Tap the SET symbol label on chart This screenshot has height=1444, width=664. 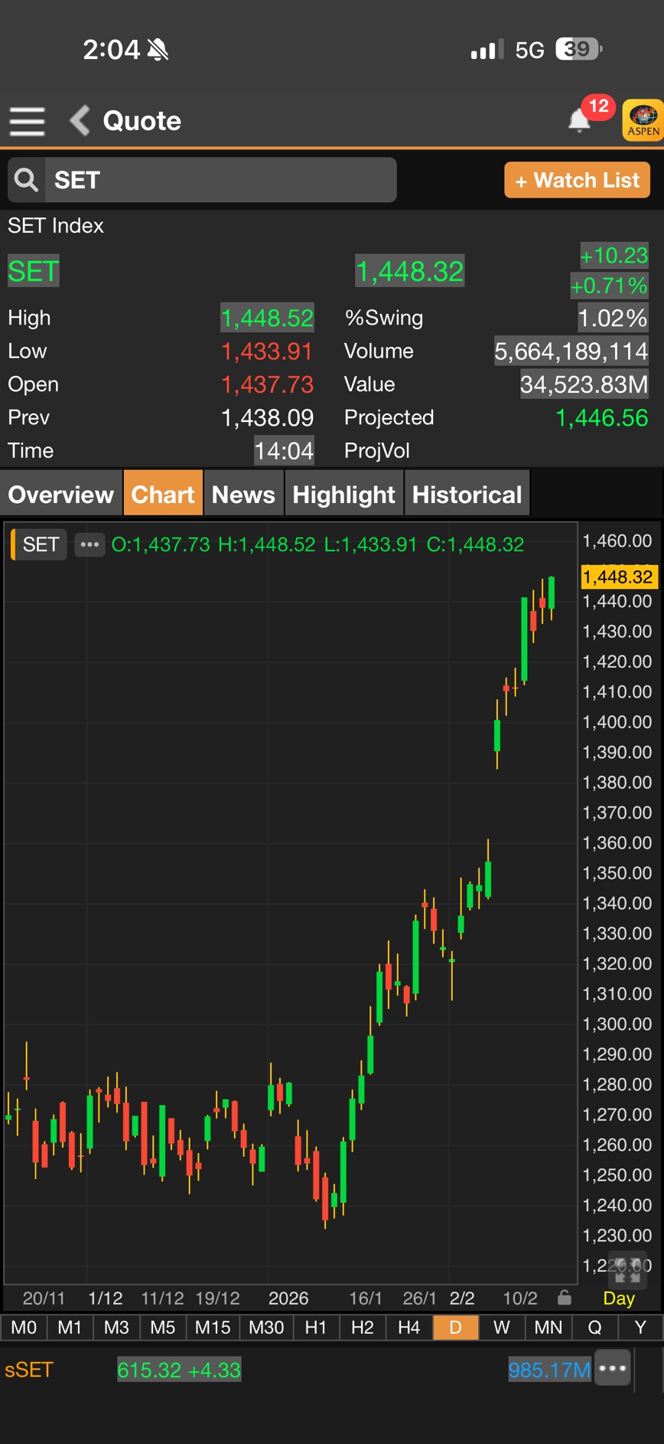(41, 544)
